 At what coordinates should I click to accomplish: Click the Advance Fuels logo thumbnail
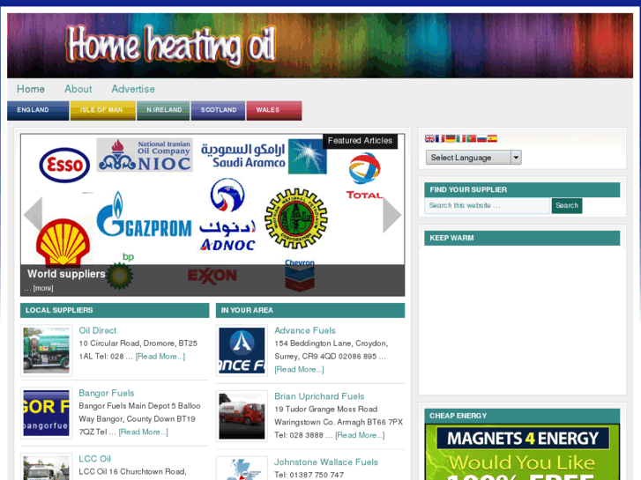pos(242,351)
